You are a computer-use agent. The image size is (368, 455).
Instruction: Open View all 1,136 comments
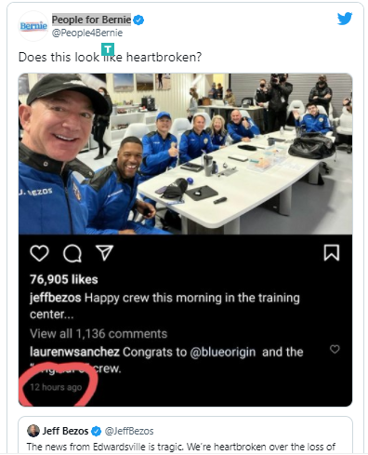coord(99,334)
